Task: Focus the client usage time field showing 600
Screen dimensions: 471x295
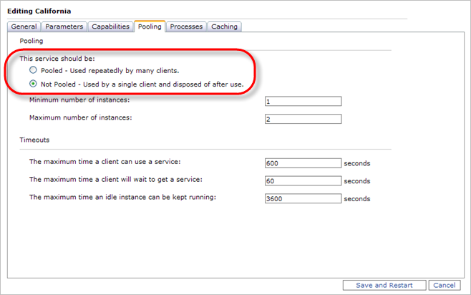Action: [303, 163]
